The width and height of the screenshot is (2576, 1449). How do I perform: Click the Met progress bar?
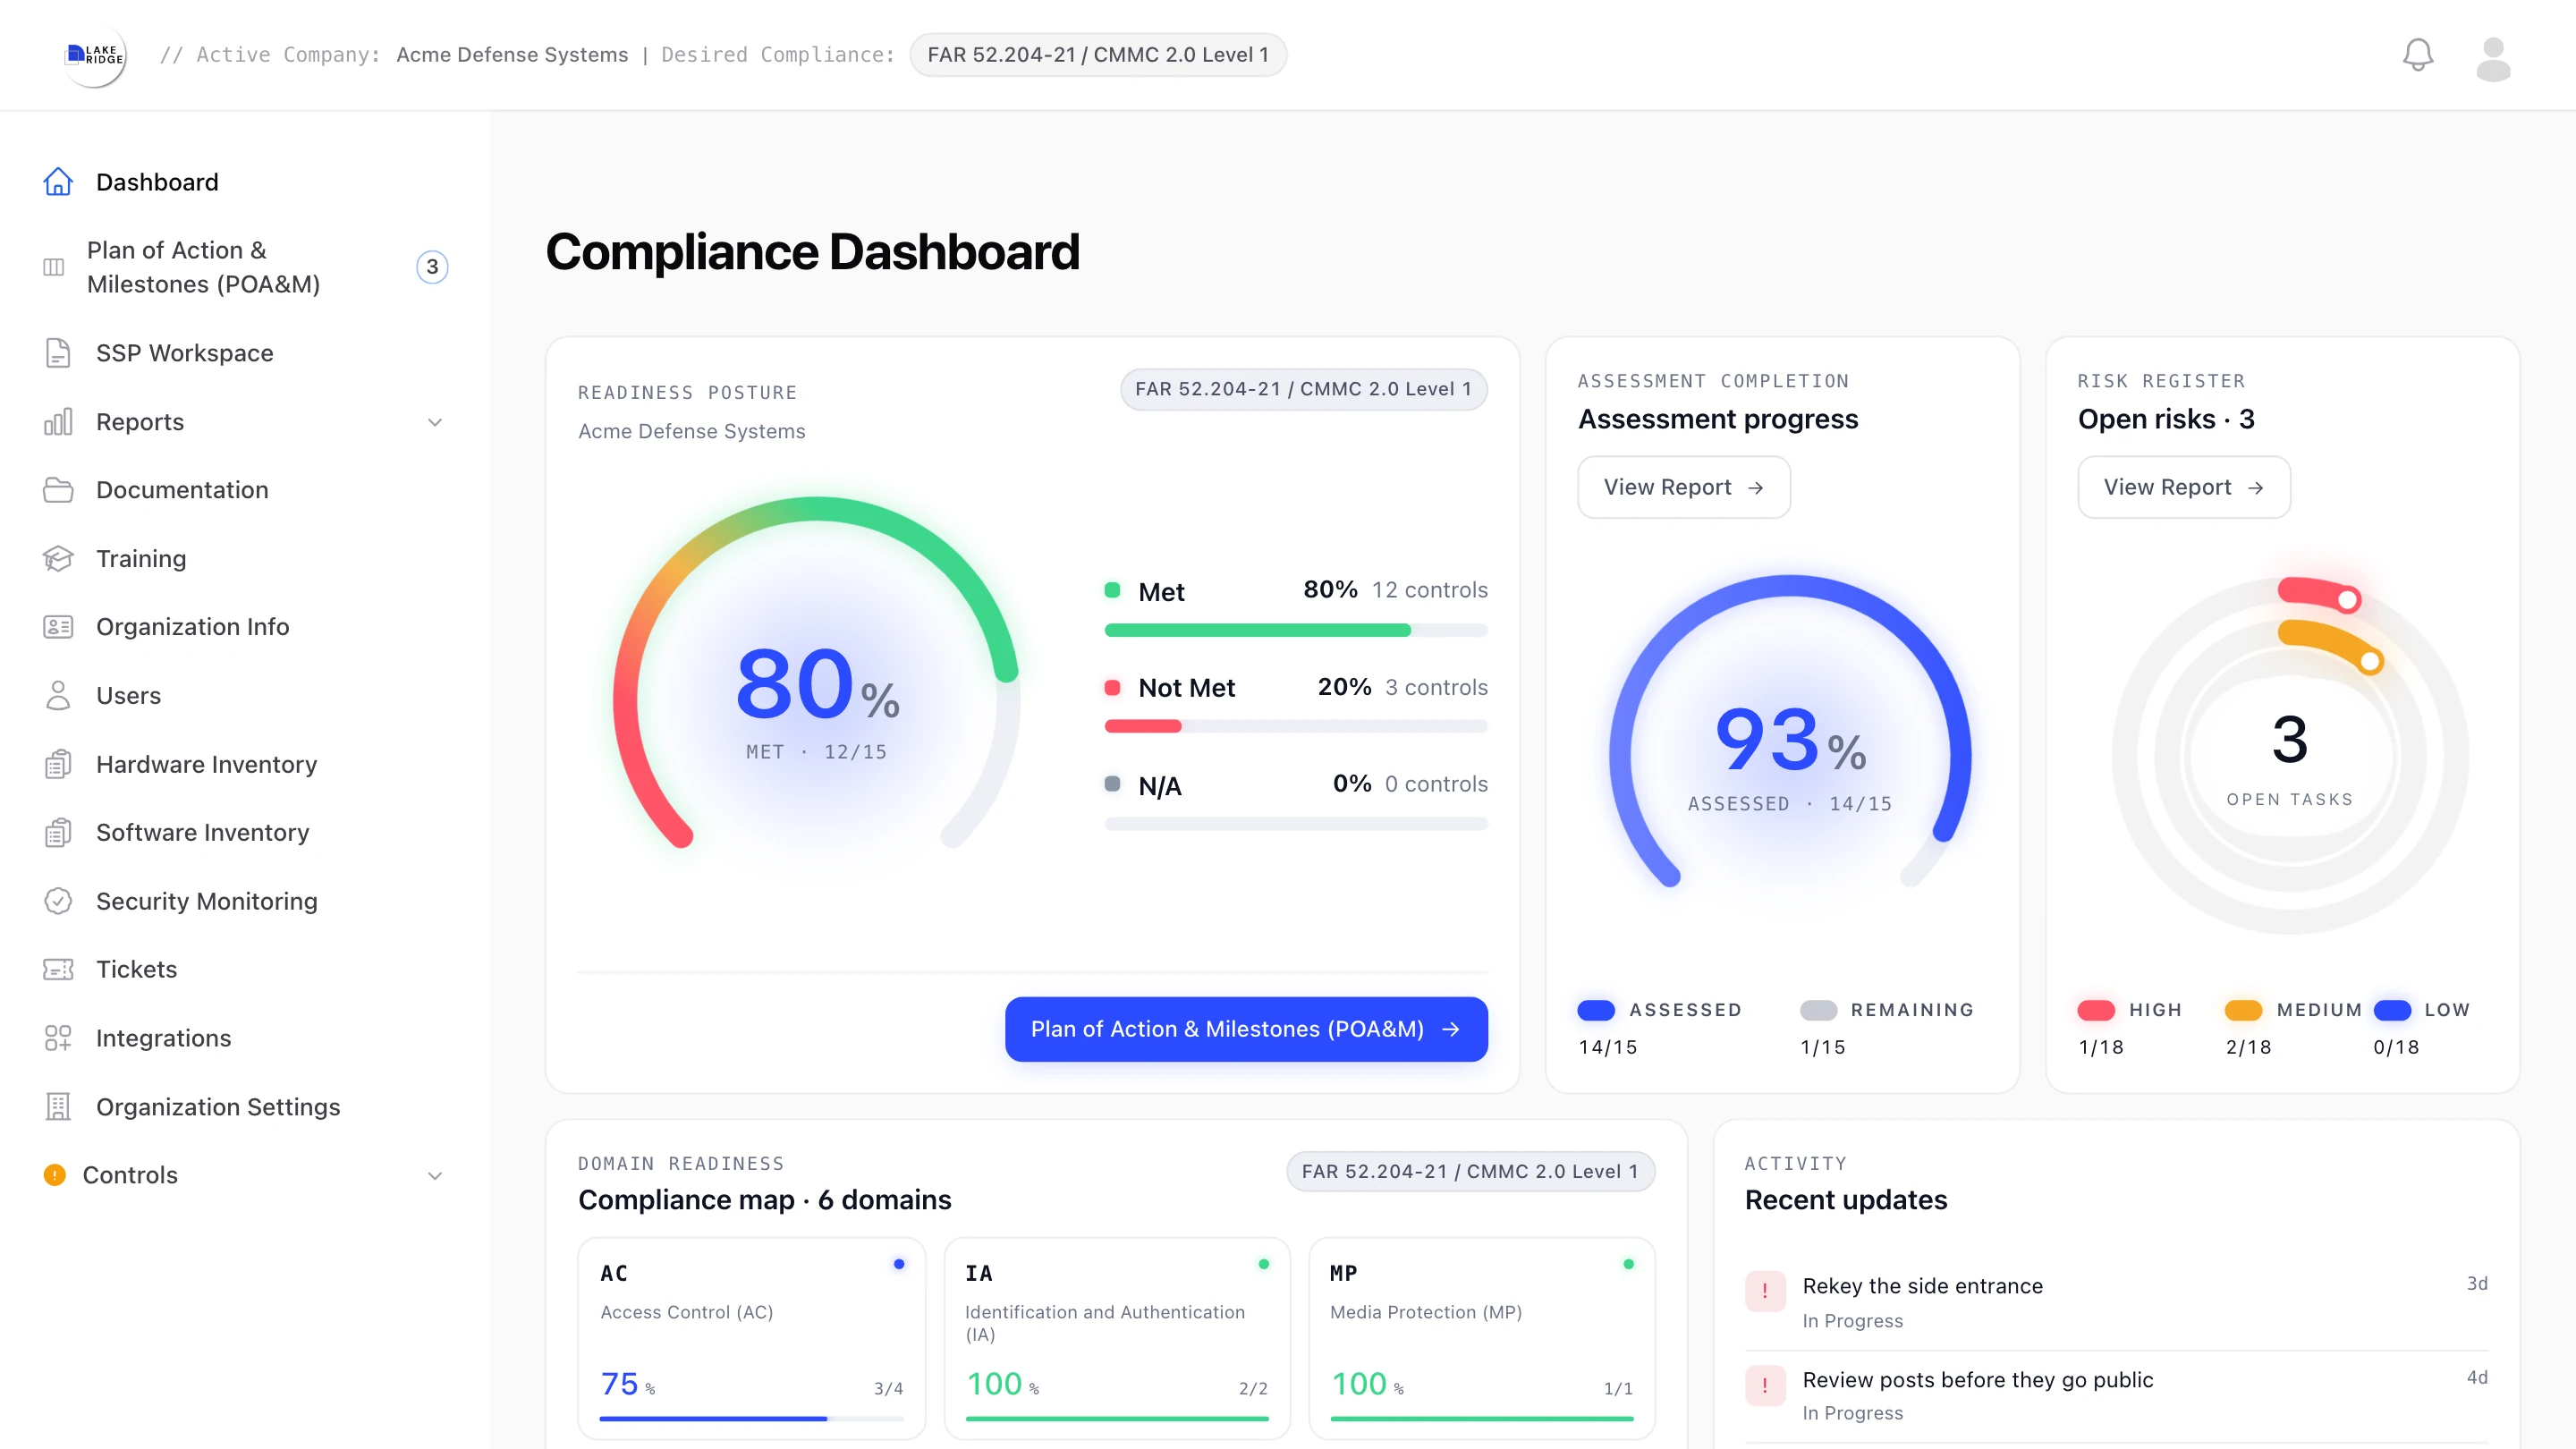1296,630
